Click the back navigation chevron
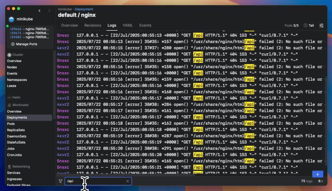Image resolution: width=332 pixels, height=191 pixels. 39,11
